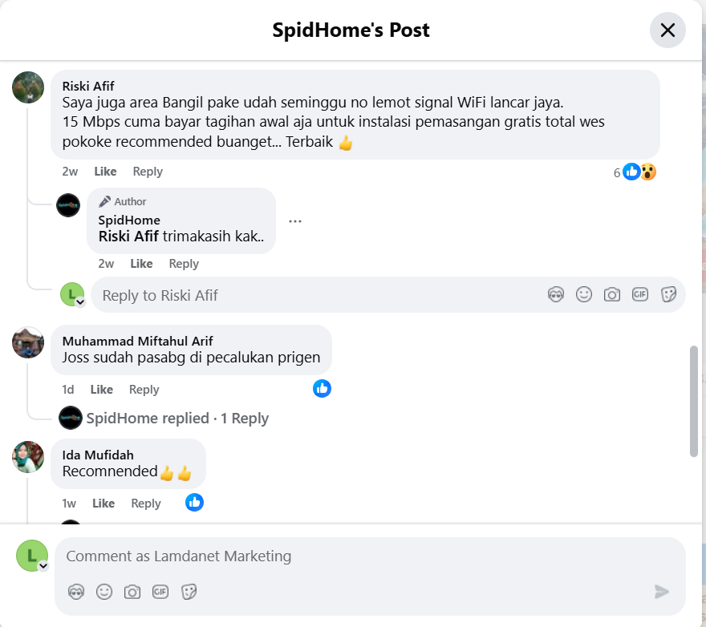Like Muhammad Miftahul Arif's comment
The width and height of the screenshot is (706, 627).
tap(102, 389)
